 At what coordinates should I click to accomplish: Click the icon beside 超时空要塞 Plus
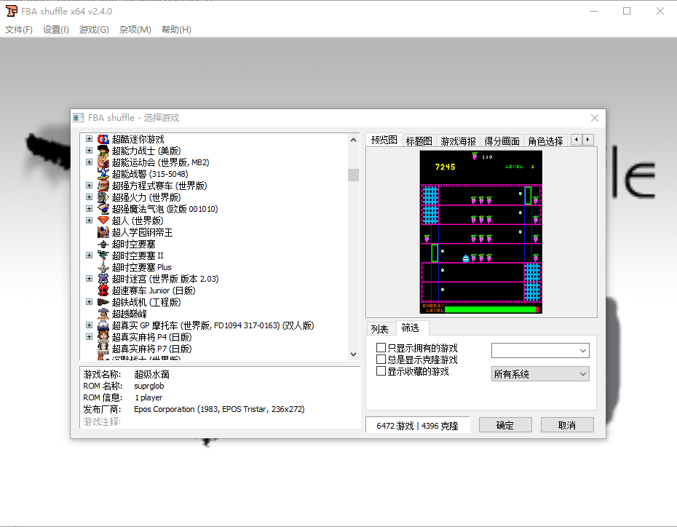[103, 266]
